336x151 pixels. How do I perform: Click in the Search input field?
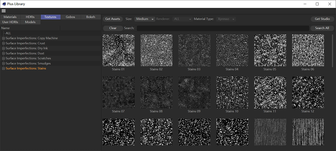(223, 28)
